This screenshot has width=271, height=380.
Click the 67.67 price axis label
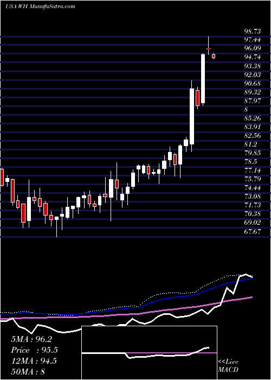252,231
